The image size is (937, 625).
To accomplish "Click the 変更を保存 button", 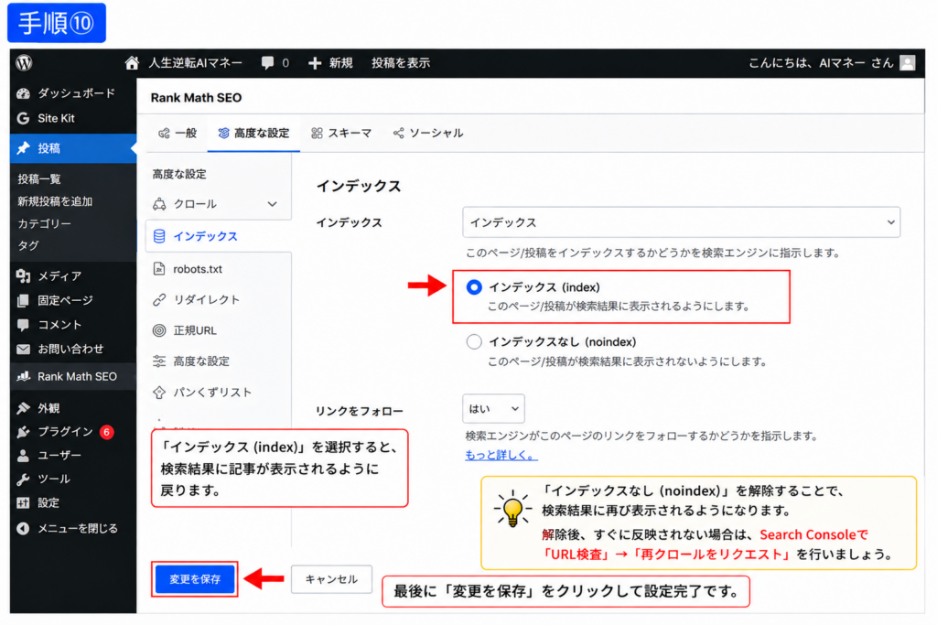I will 195,579.
